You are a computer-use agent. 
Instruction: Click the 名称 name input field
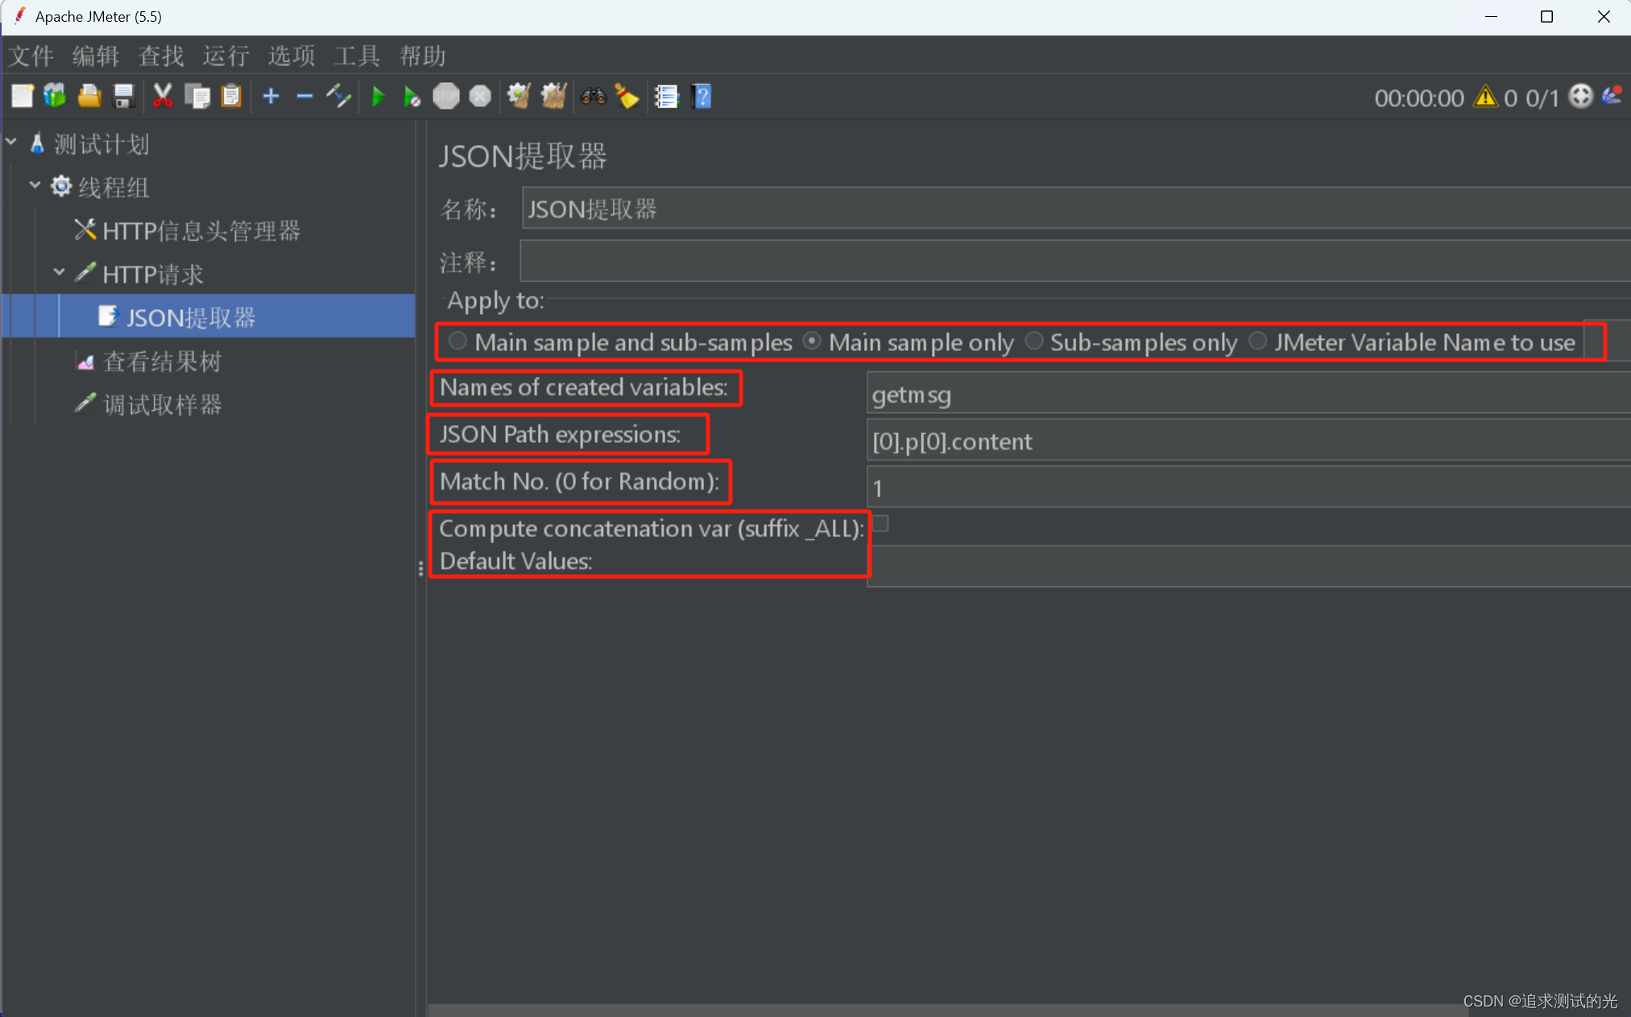point(1076,209)
